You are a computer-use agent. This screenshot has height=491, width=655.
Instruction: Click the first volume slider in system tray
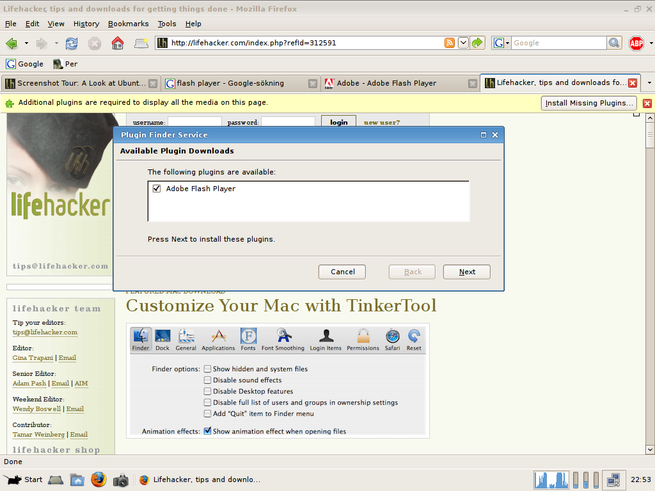pyautogui.click(x=576, y=479)
